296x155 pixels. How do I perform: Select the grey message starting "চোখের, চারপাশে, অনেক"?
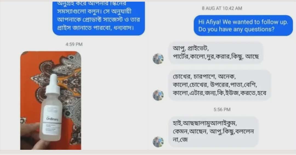coord(220,85)
